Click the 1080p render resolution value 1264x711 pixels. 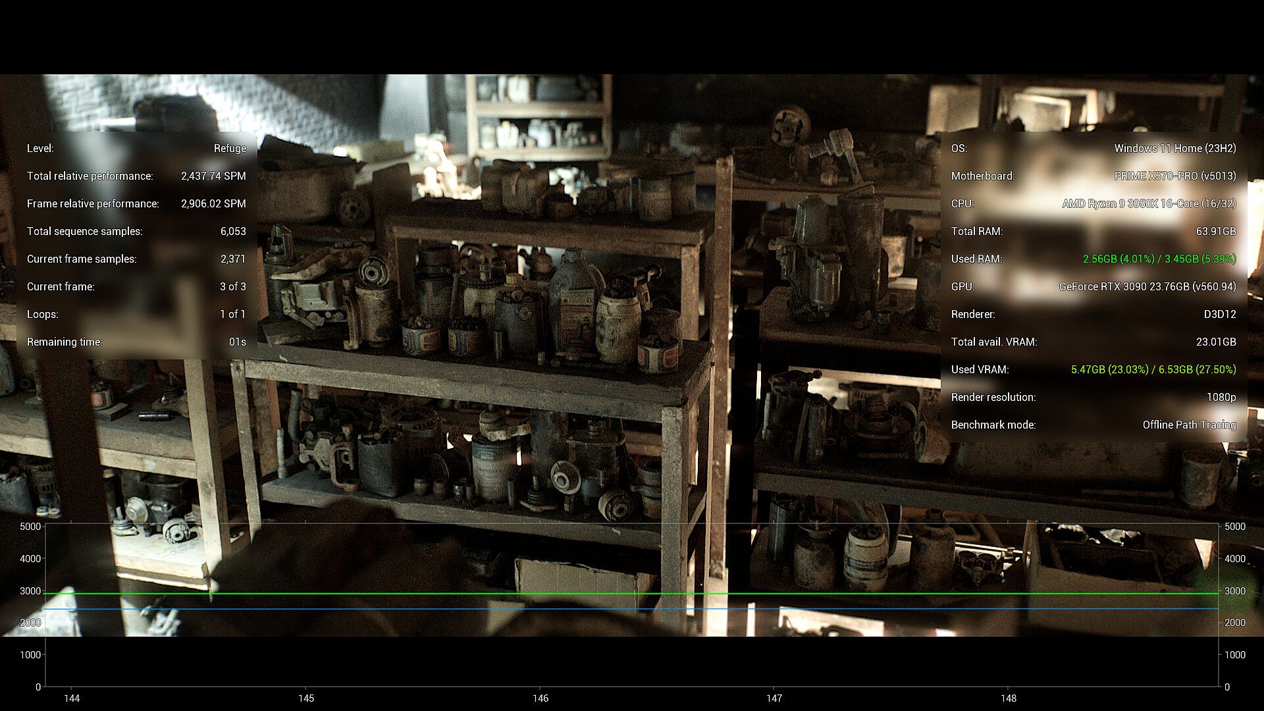[x=1221, y=397]
